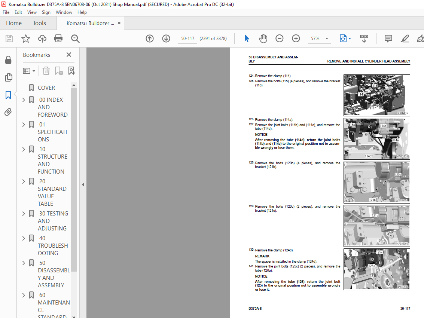Close the Komatsu Bulldozer document tab
The image size is (424, 318).
(x=119, y=23)
